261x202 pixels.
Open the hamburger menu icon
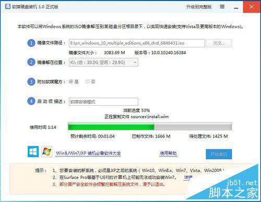coord(222,7)
